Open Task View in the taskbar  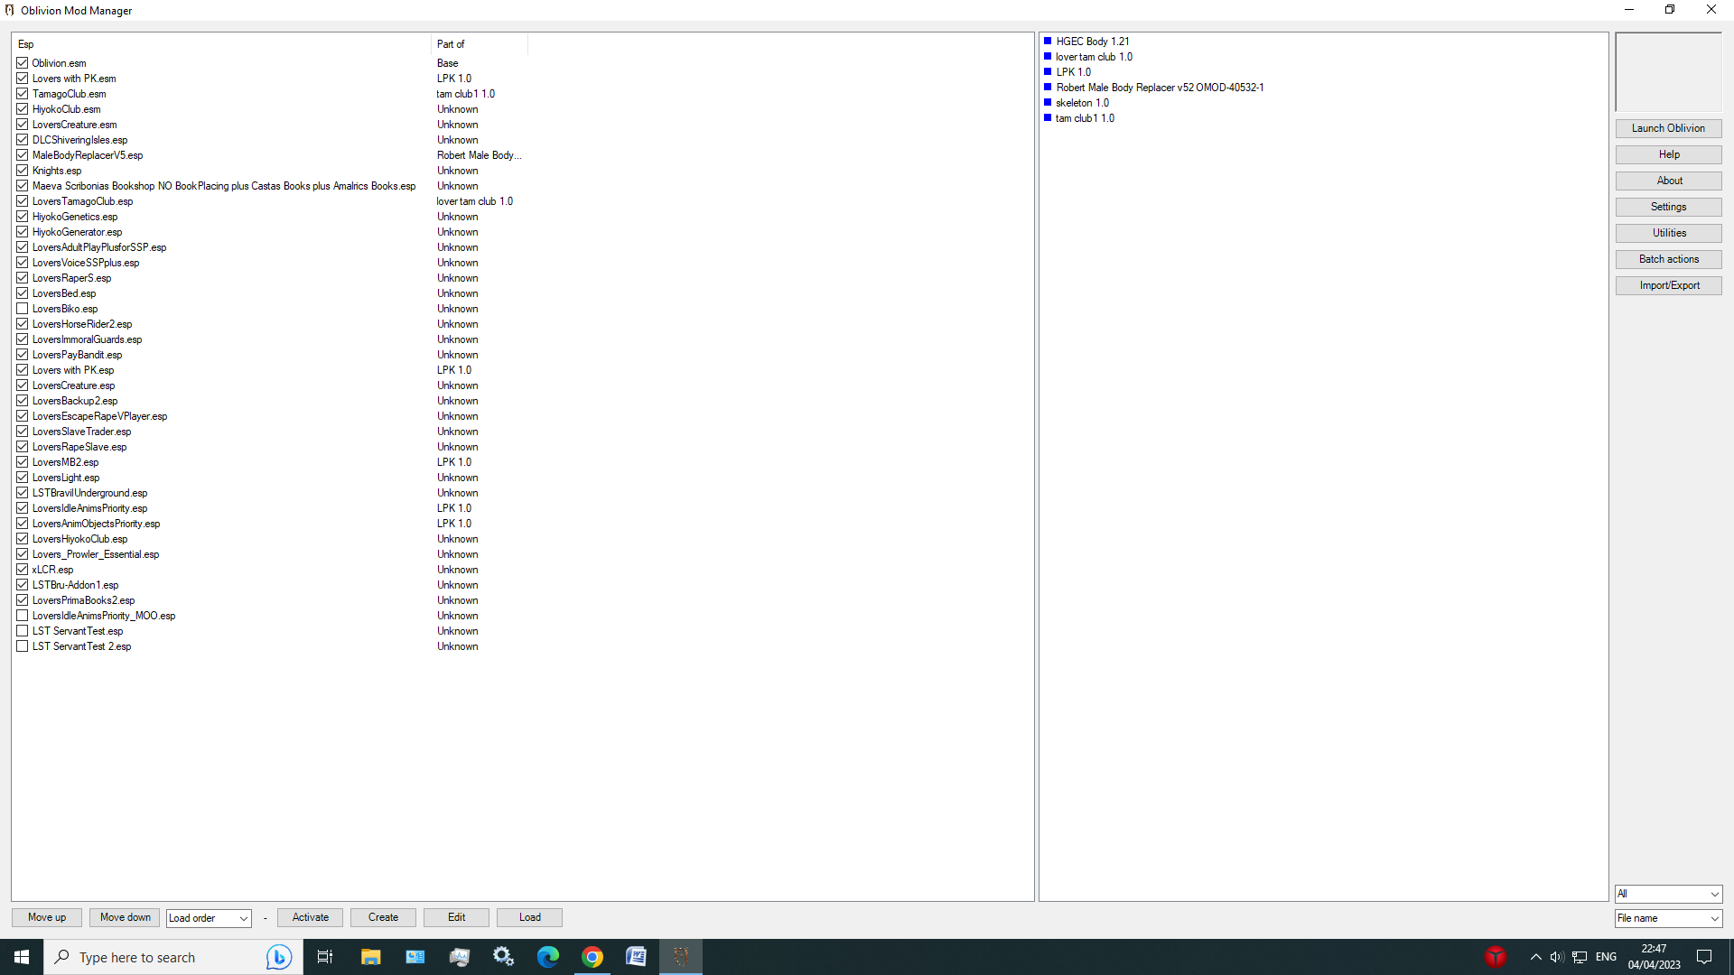[x=325, y=957]
